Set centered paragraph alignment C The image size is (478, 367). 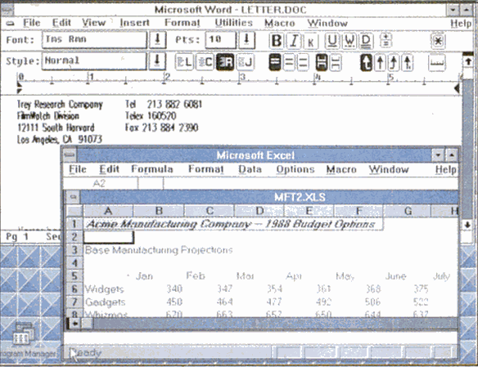[x=205, y=62]
